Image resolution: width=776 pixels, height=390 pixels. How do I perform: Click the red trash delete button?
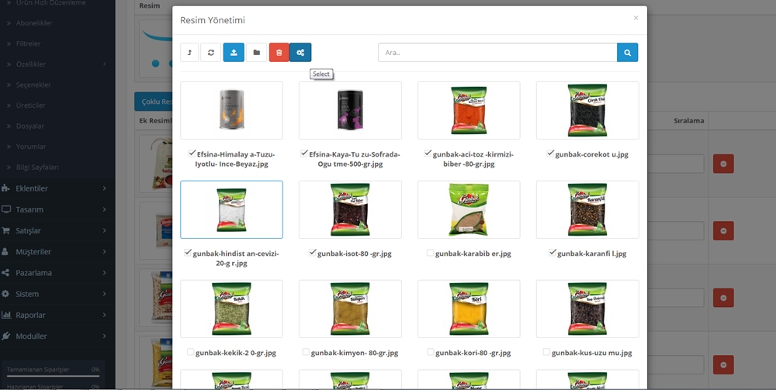coord(279,53)
